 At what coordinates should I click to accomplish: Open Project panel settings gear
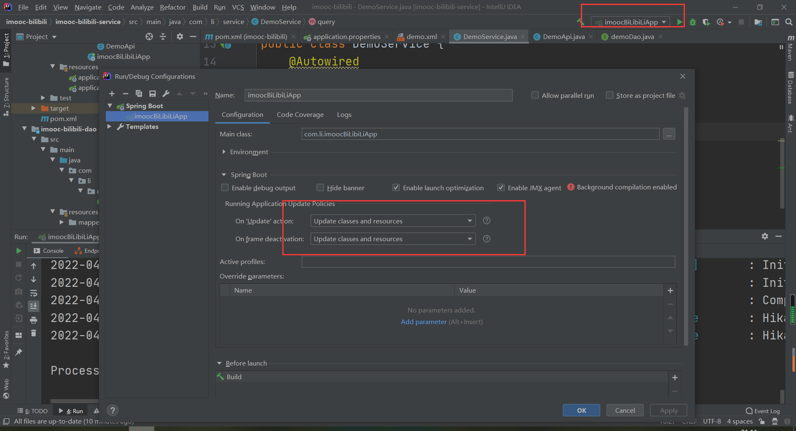point(180,36)
